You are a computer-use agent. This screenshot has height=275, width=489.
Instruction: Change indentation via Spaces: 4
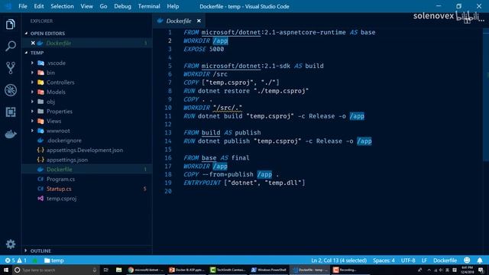(384, 260)
